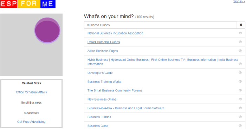Screen dimensions: 246x129
Task: Select Businesses in Related Sites
Action: coord(31,113)
